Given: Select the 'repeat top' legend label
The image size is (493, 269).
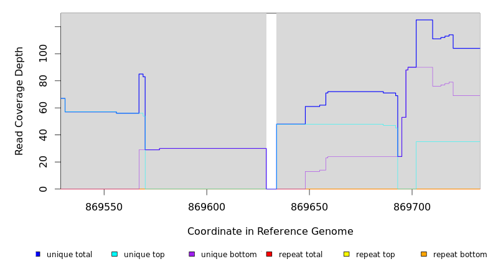Looking at the screenshot, I should pos(375,255).
